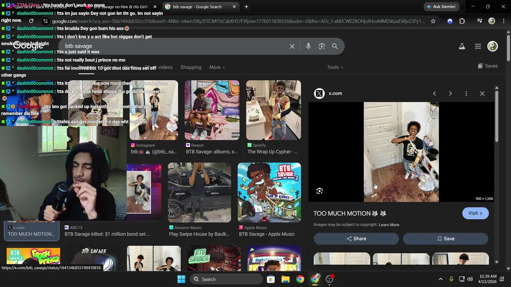Open the Google account profile picture
Screen dimensions: 511x287
[493, 46]
